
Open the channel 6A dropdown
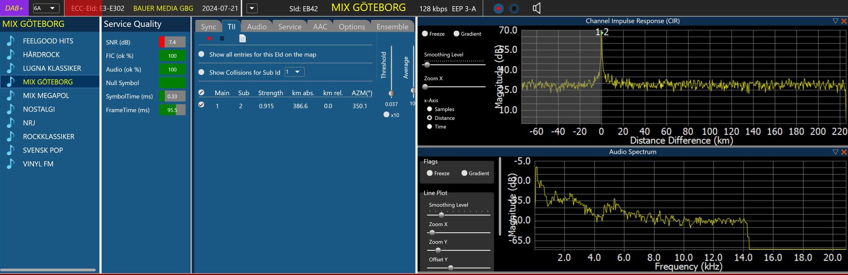pos(46,8)
